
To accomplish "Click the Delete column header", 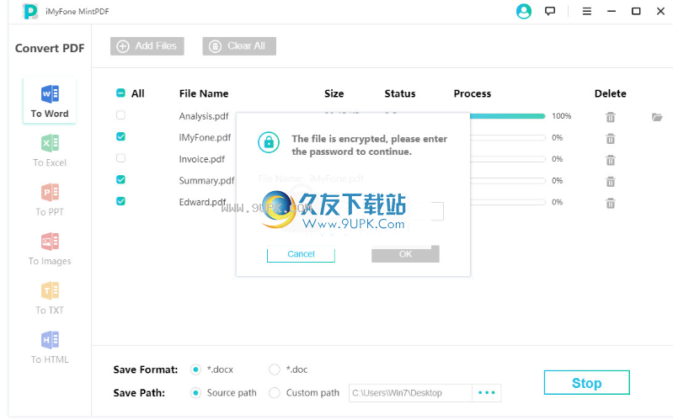I will coord(611,93).
